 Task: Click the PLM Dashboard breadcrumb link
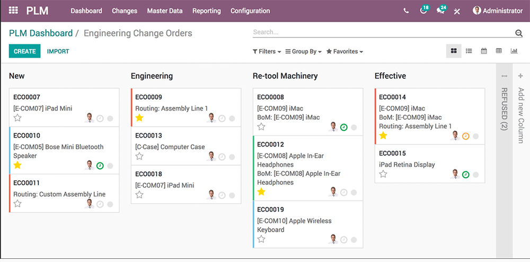tap(41, 33)
